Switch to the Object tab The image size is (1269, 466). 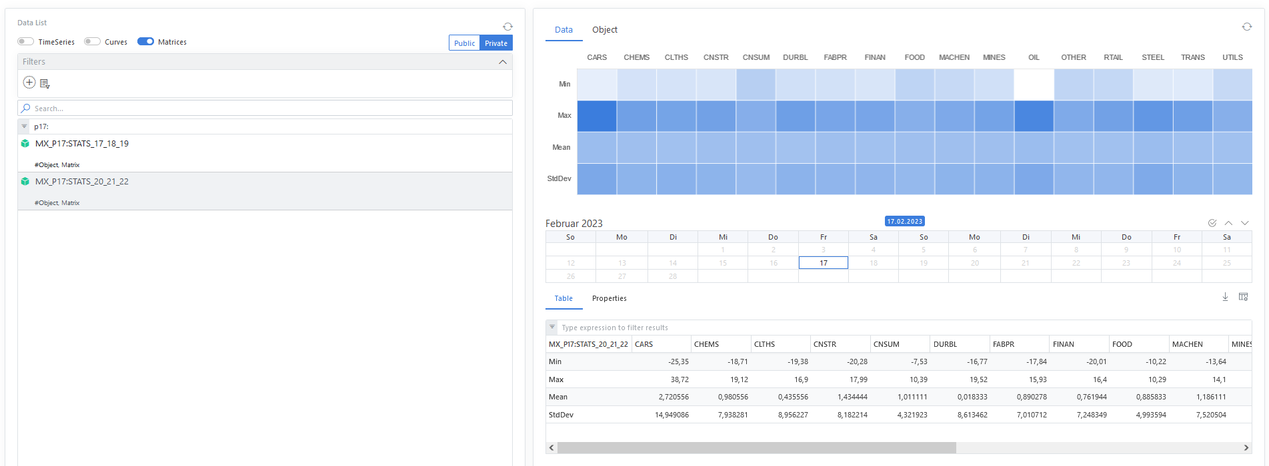tap(604, 30)
